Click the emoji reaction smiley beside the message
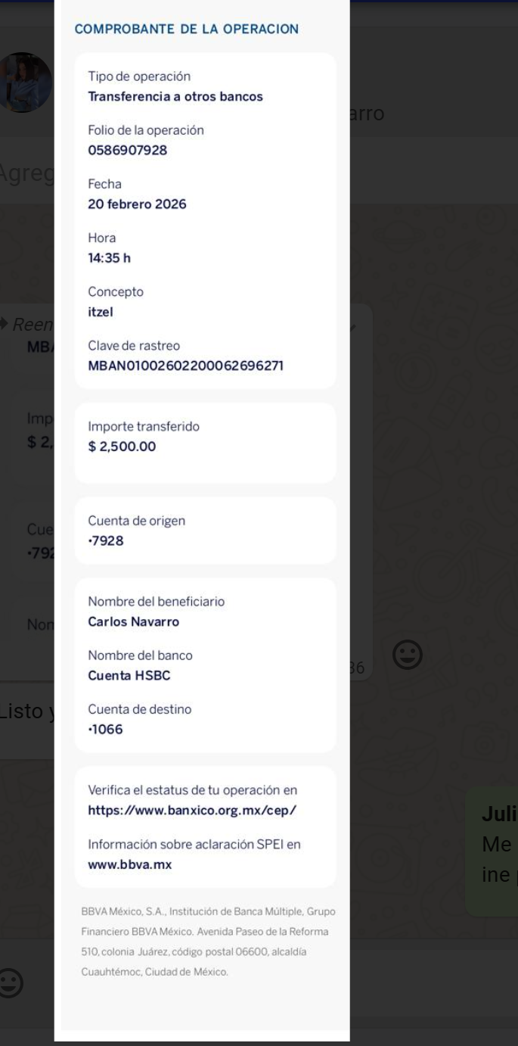The width and height of the screenshot is (518, 1046). (x=407, y=655)
